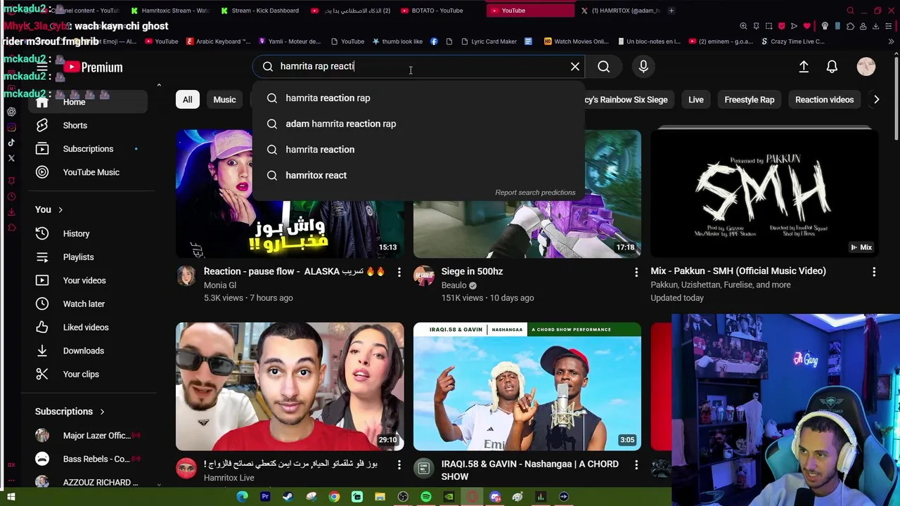
Task: Click the YouTube Premium logo
Action: [x=92, y=67]
